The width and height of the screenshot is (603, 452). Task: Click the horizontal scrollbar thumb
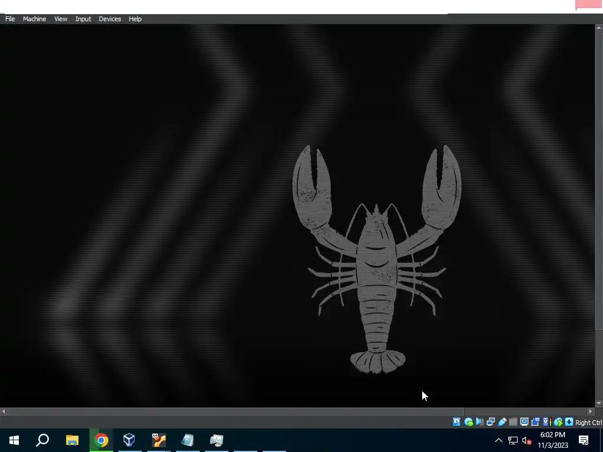coord(236,411)
